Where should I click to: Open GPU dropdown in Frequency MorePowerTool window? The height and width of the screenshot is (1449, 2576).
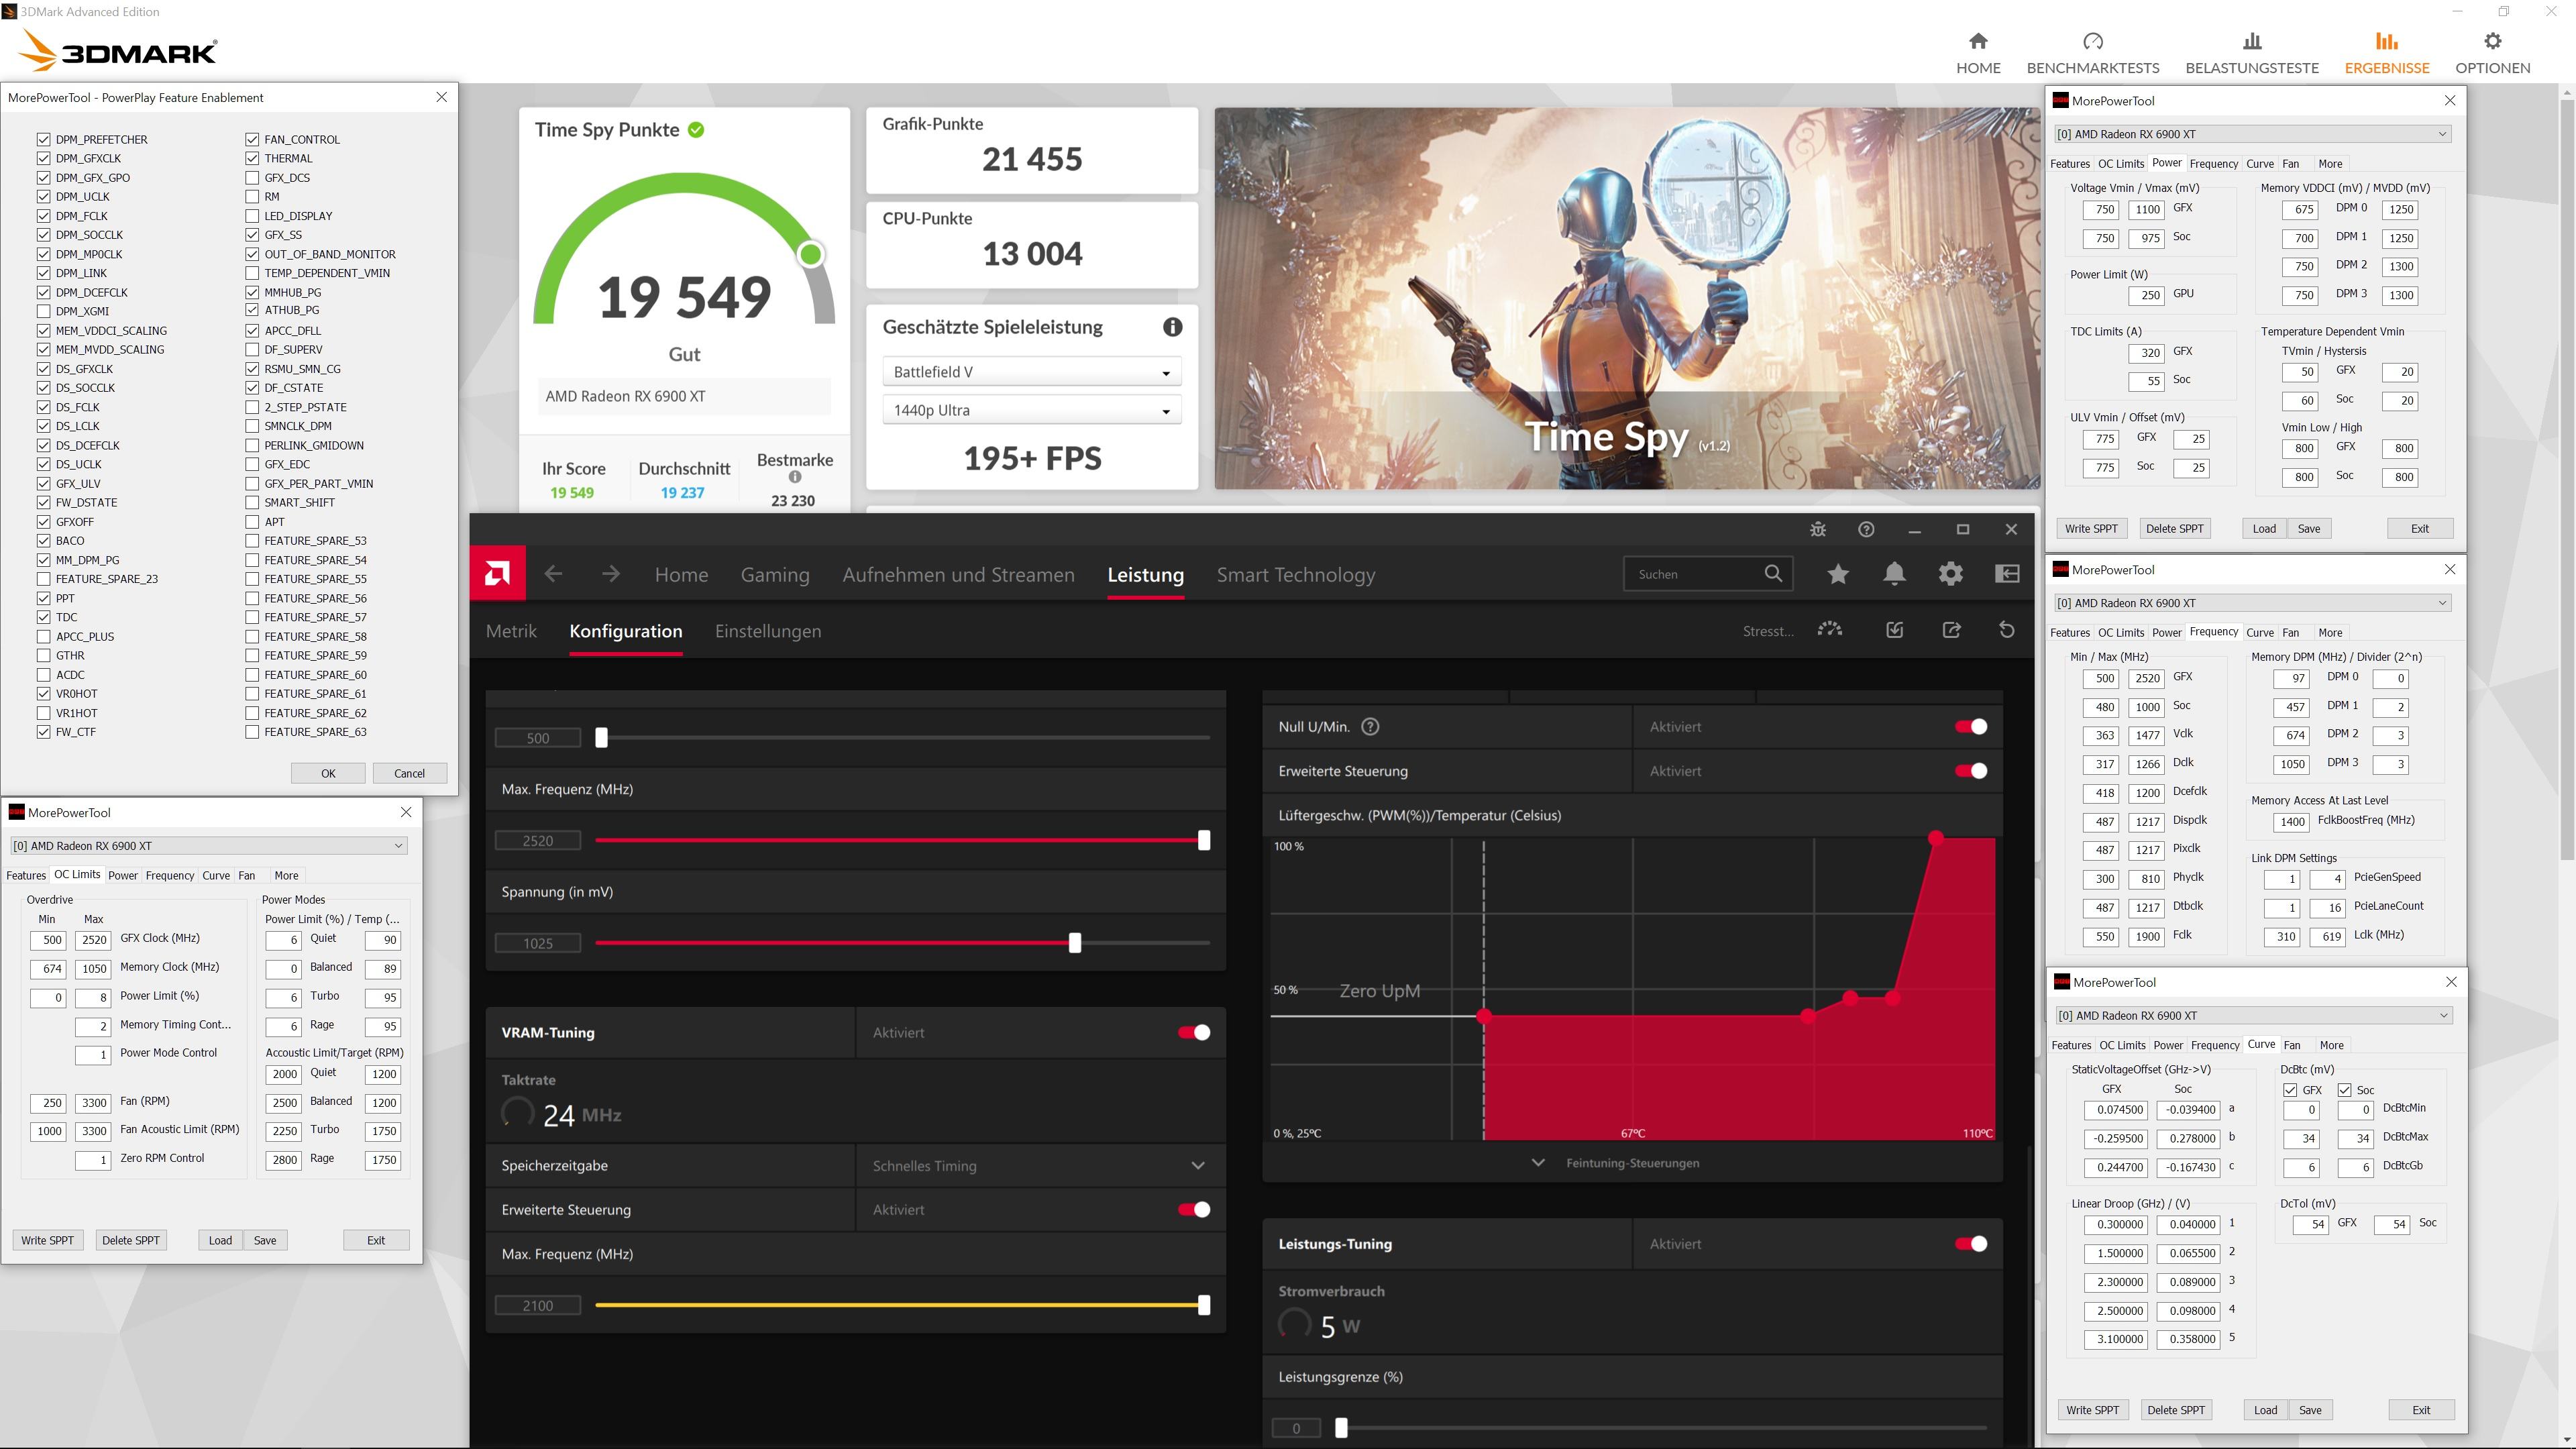(x=2252, y=603)
